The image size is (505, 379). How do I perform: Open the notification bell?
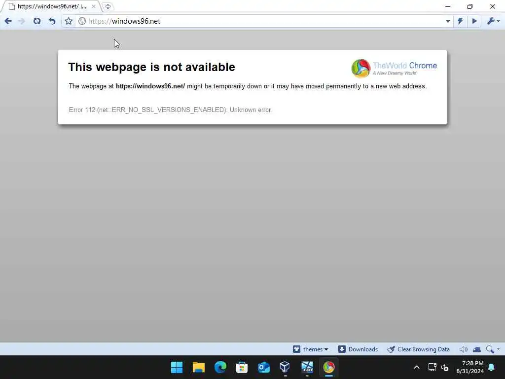click(492, 367)
